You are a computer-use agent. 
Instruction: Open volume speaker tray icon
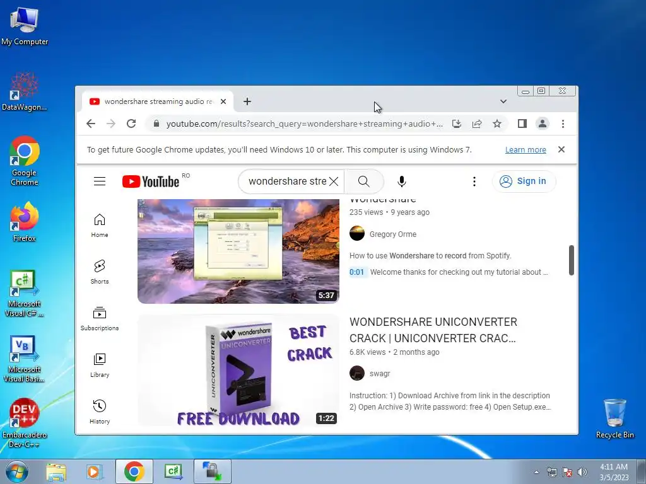(x=582, y=472)
